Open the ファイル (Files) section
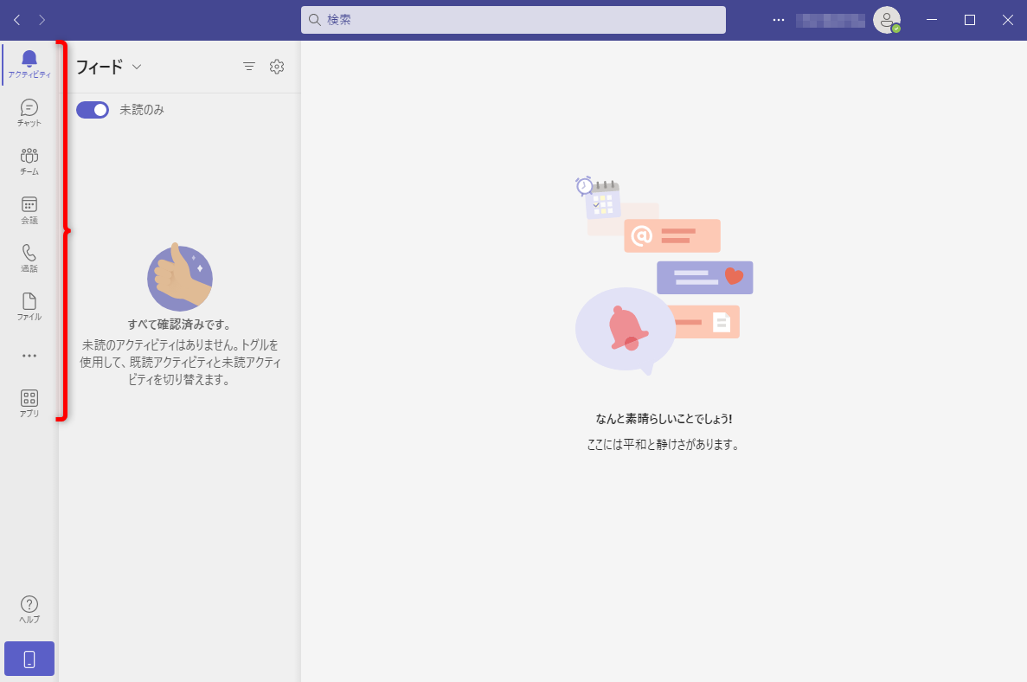1027x682 pixels. tap(29, 306)
